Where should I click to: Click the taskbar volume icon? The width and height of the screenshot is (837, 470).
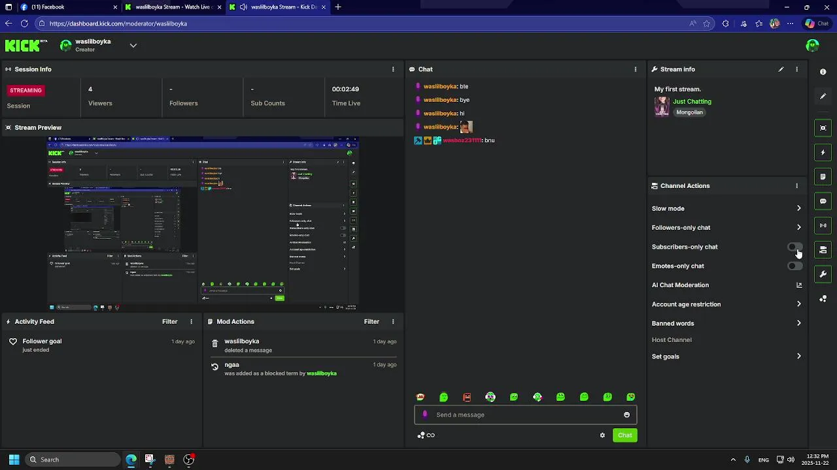(791, 460)
